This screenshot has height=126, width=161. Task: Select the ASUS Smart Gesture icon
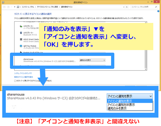click(x=21, y=39)
